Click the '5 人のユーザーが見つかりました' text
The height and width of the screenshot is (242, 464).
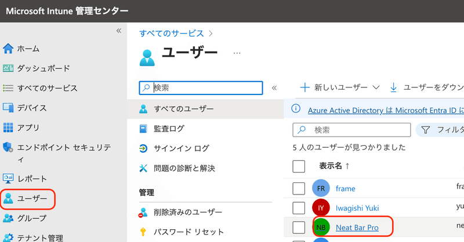coord(349,147)
